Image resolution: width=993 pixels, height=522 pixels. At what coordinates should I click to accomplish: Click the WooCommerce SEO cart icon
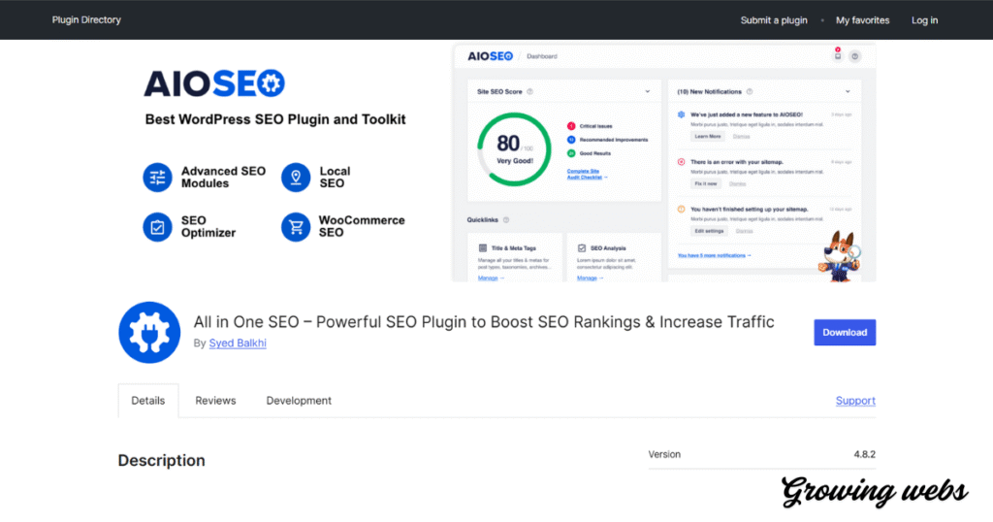[296, 227]
